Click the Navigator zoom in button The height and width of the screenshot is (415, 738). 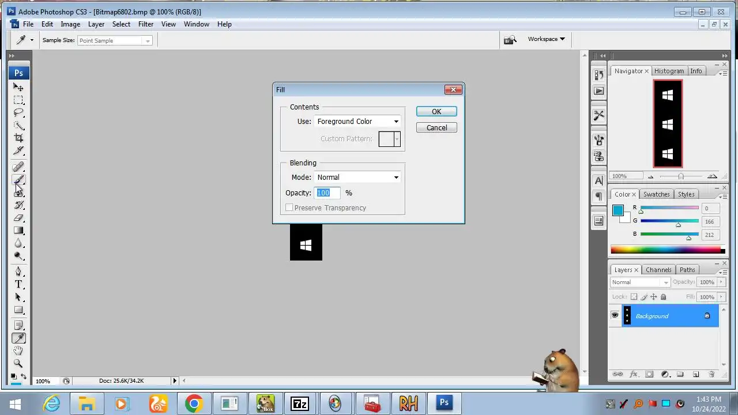pyautogui.click(x=712, y=176)
